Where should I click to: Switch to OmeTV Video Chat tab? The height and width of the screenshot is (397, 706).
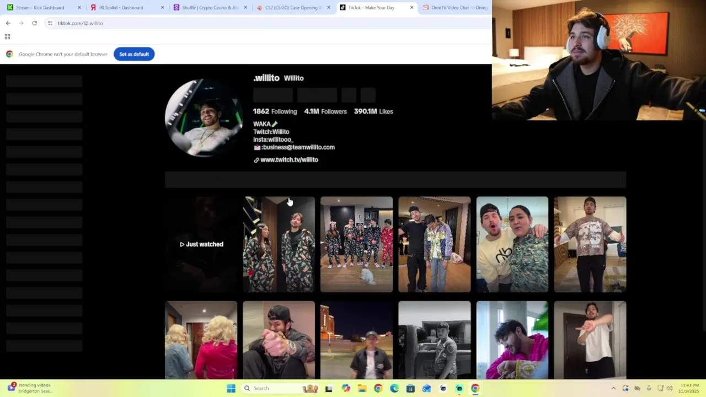pos(455,8)
